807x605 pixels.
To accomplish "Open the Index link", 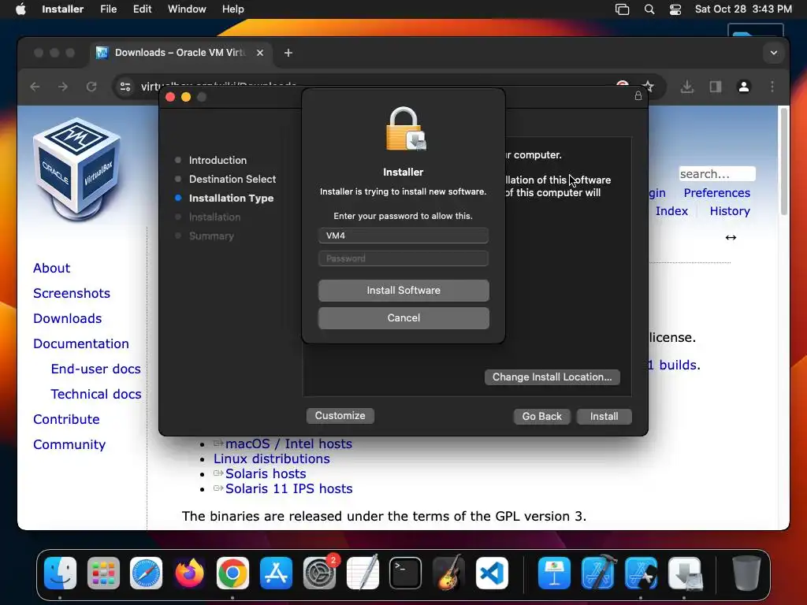I will pyautogui.click(x=671, y=211).
